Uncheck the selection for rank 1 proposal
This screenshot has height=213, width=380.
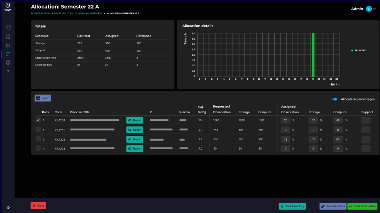38,120
